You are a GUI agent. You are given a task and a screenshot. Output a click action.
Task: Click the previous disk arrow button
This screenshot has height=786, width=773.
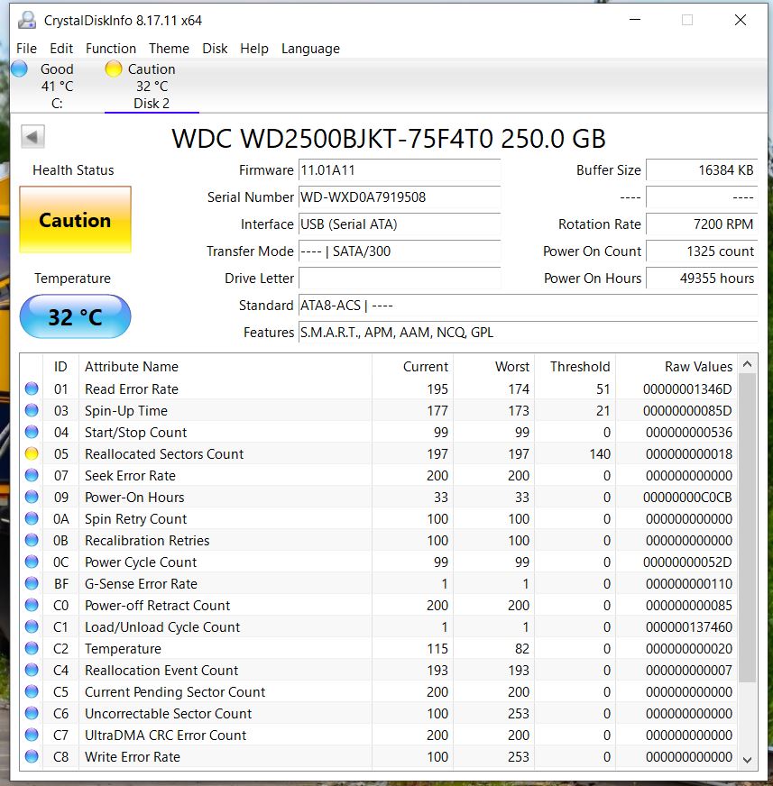[x=32, y=138]
